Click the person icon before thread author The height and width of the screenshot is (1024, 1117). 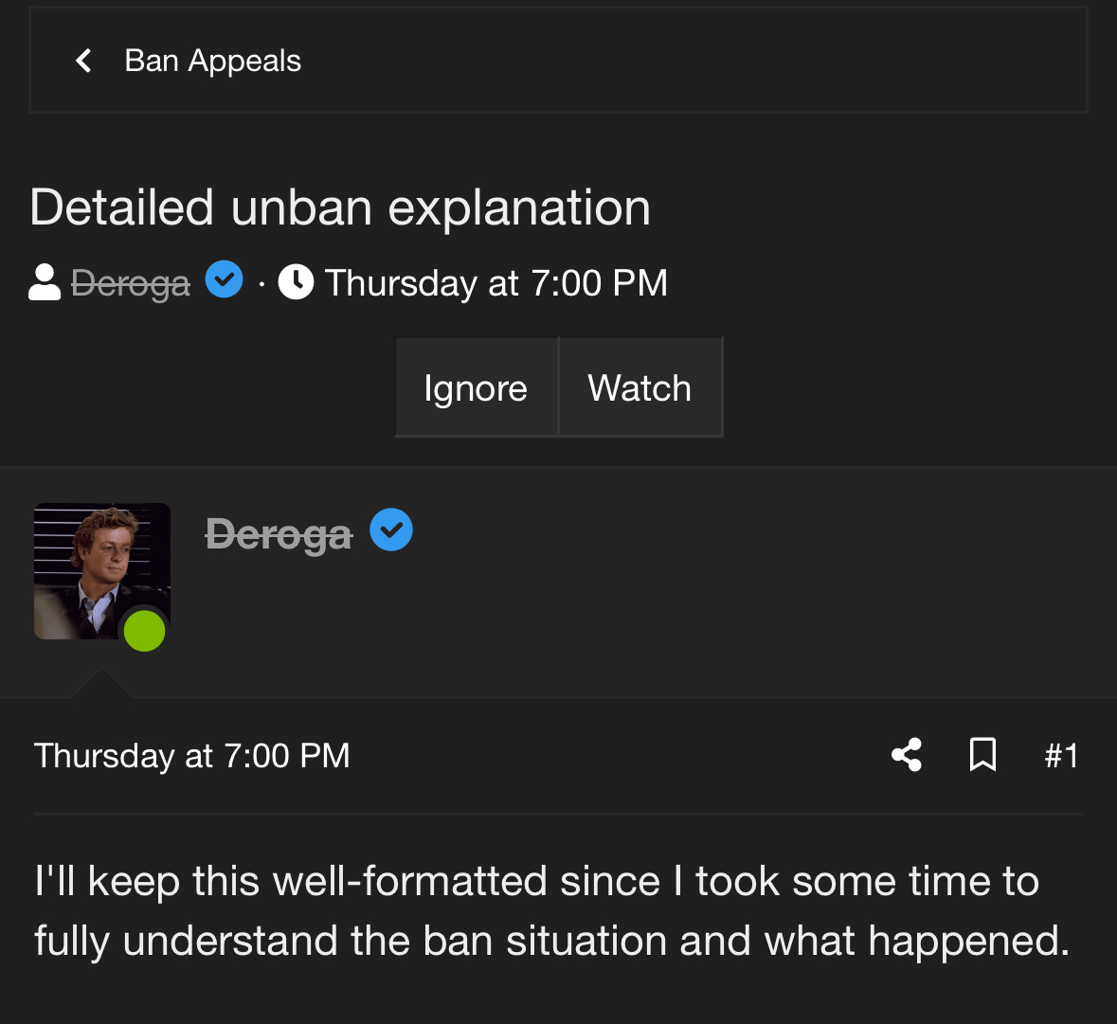(45, 282)
